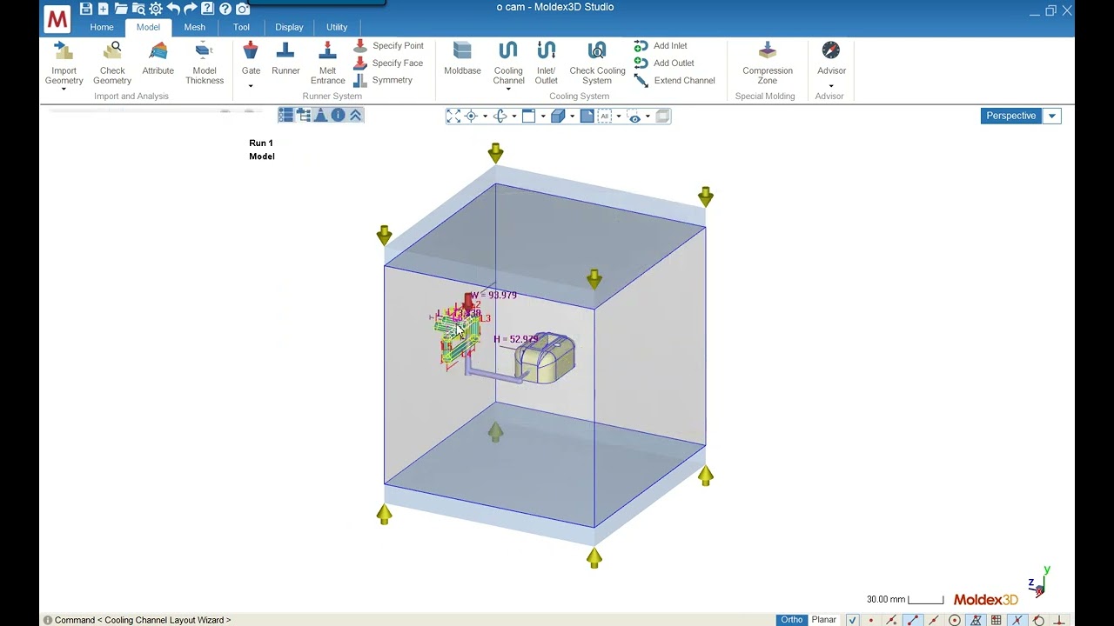Open the Moldbase tool
1114x626 pixels.
[x=462, y=59]
